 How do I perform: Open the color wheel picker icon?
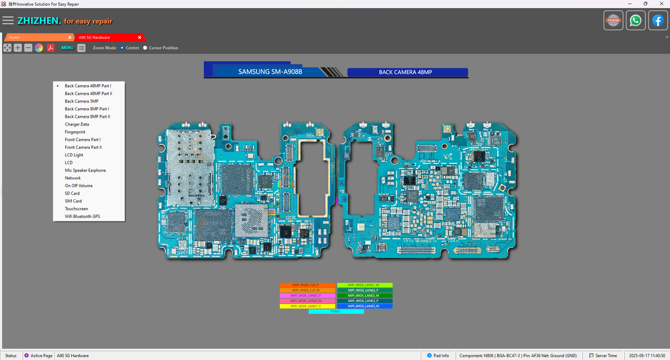(39, 48)
